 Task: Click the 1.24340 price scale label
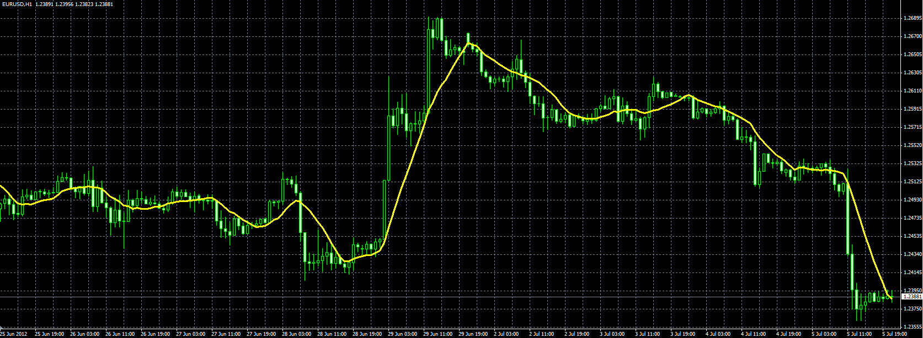click(x=913, y=254)
